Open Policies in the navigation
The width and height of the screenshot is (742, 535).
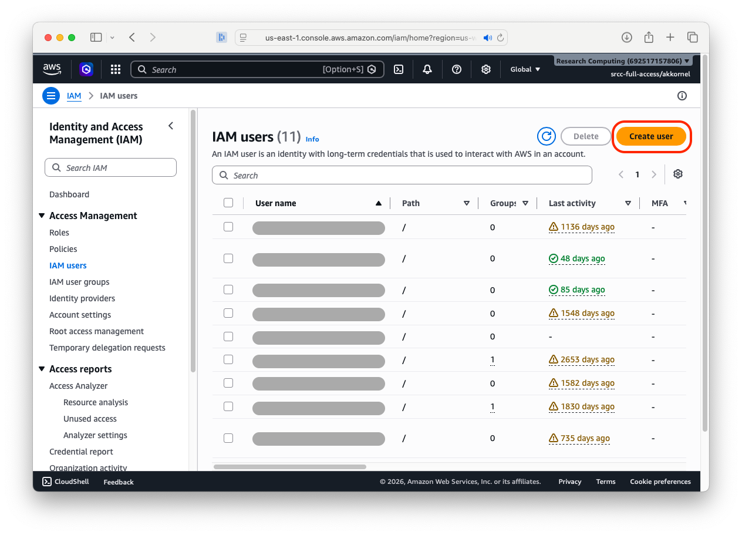pos(63,249)
